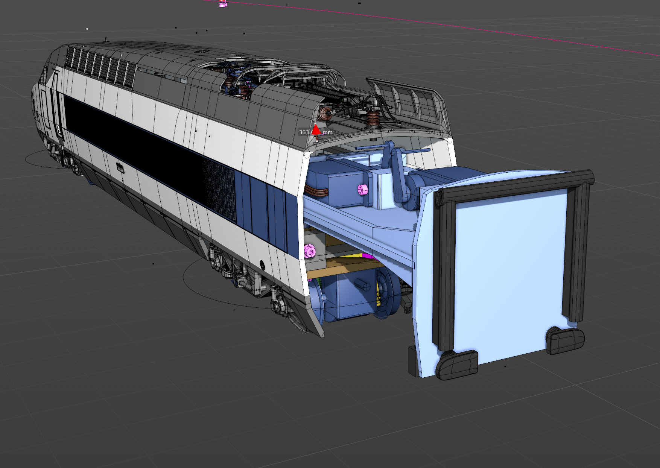The width and height of the screenshot is (660, 468).
Task: Click the tall brown ribbed roof insulator
Action: click(x=373, y=117)
